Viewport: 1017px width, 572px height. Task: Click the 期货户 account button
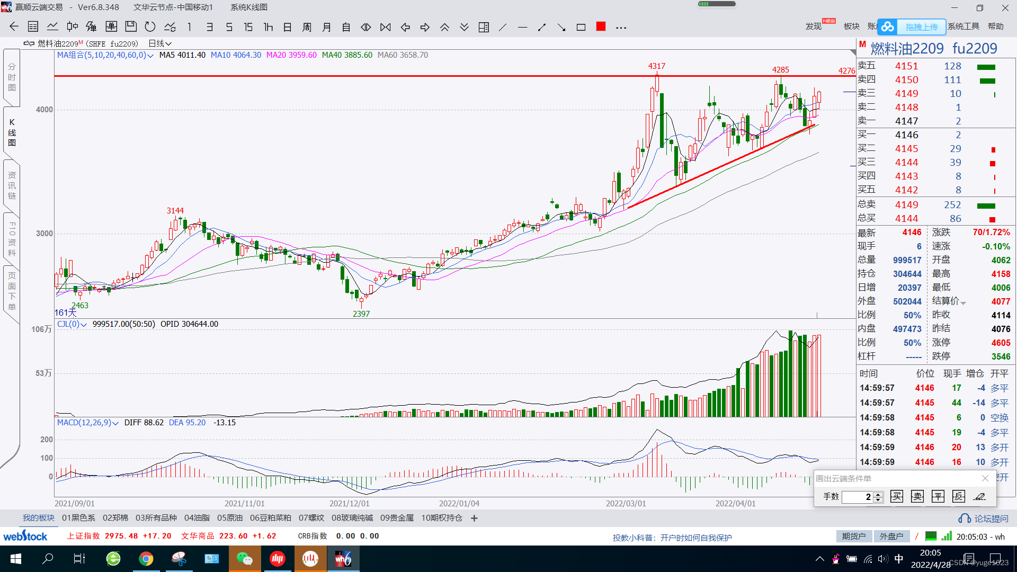click(854, 537)
